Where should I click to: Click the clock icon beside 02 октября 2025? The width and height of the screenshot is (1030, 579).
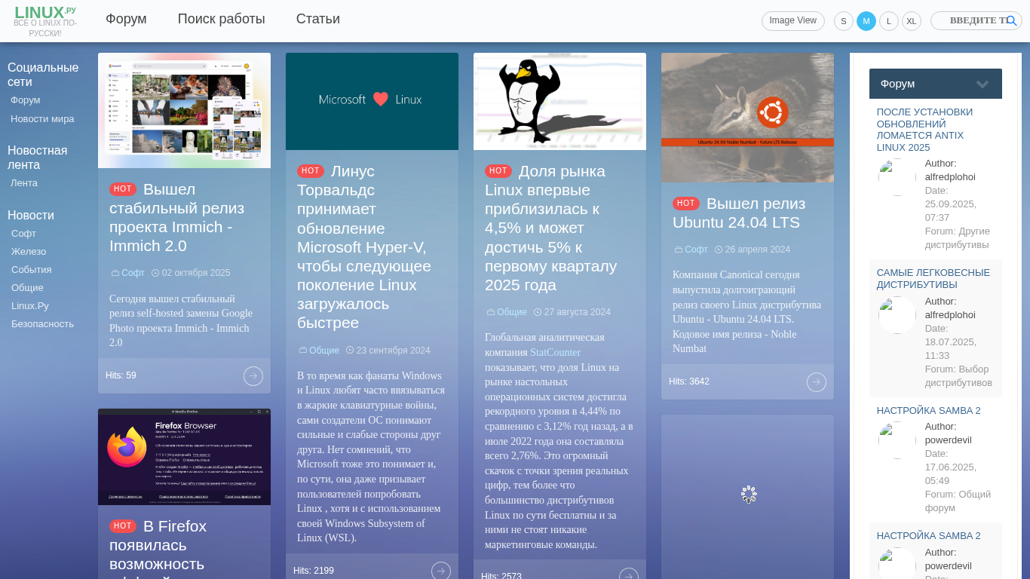[x=155, y=273]
